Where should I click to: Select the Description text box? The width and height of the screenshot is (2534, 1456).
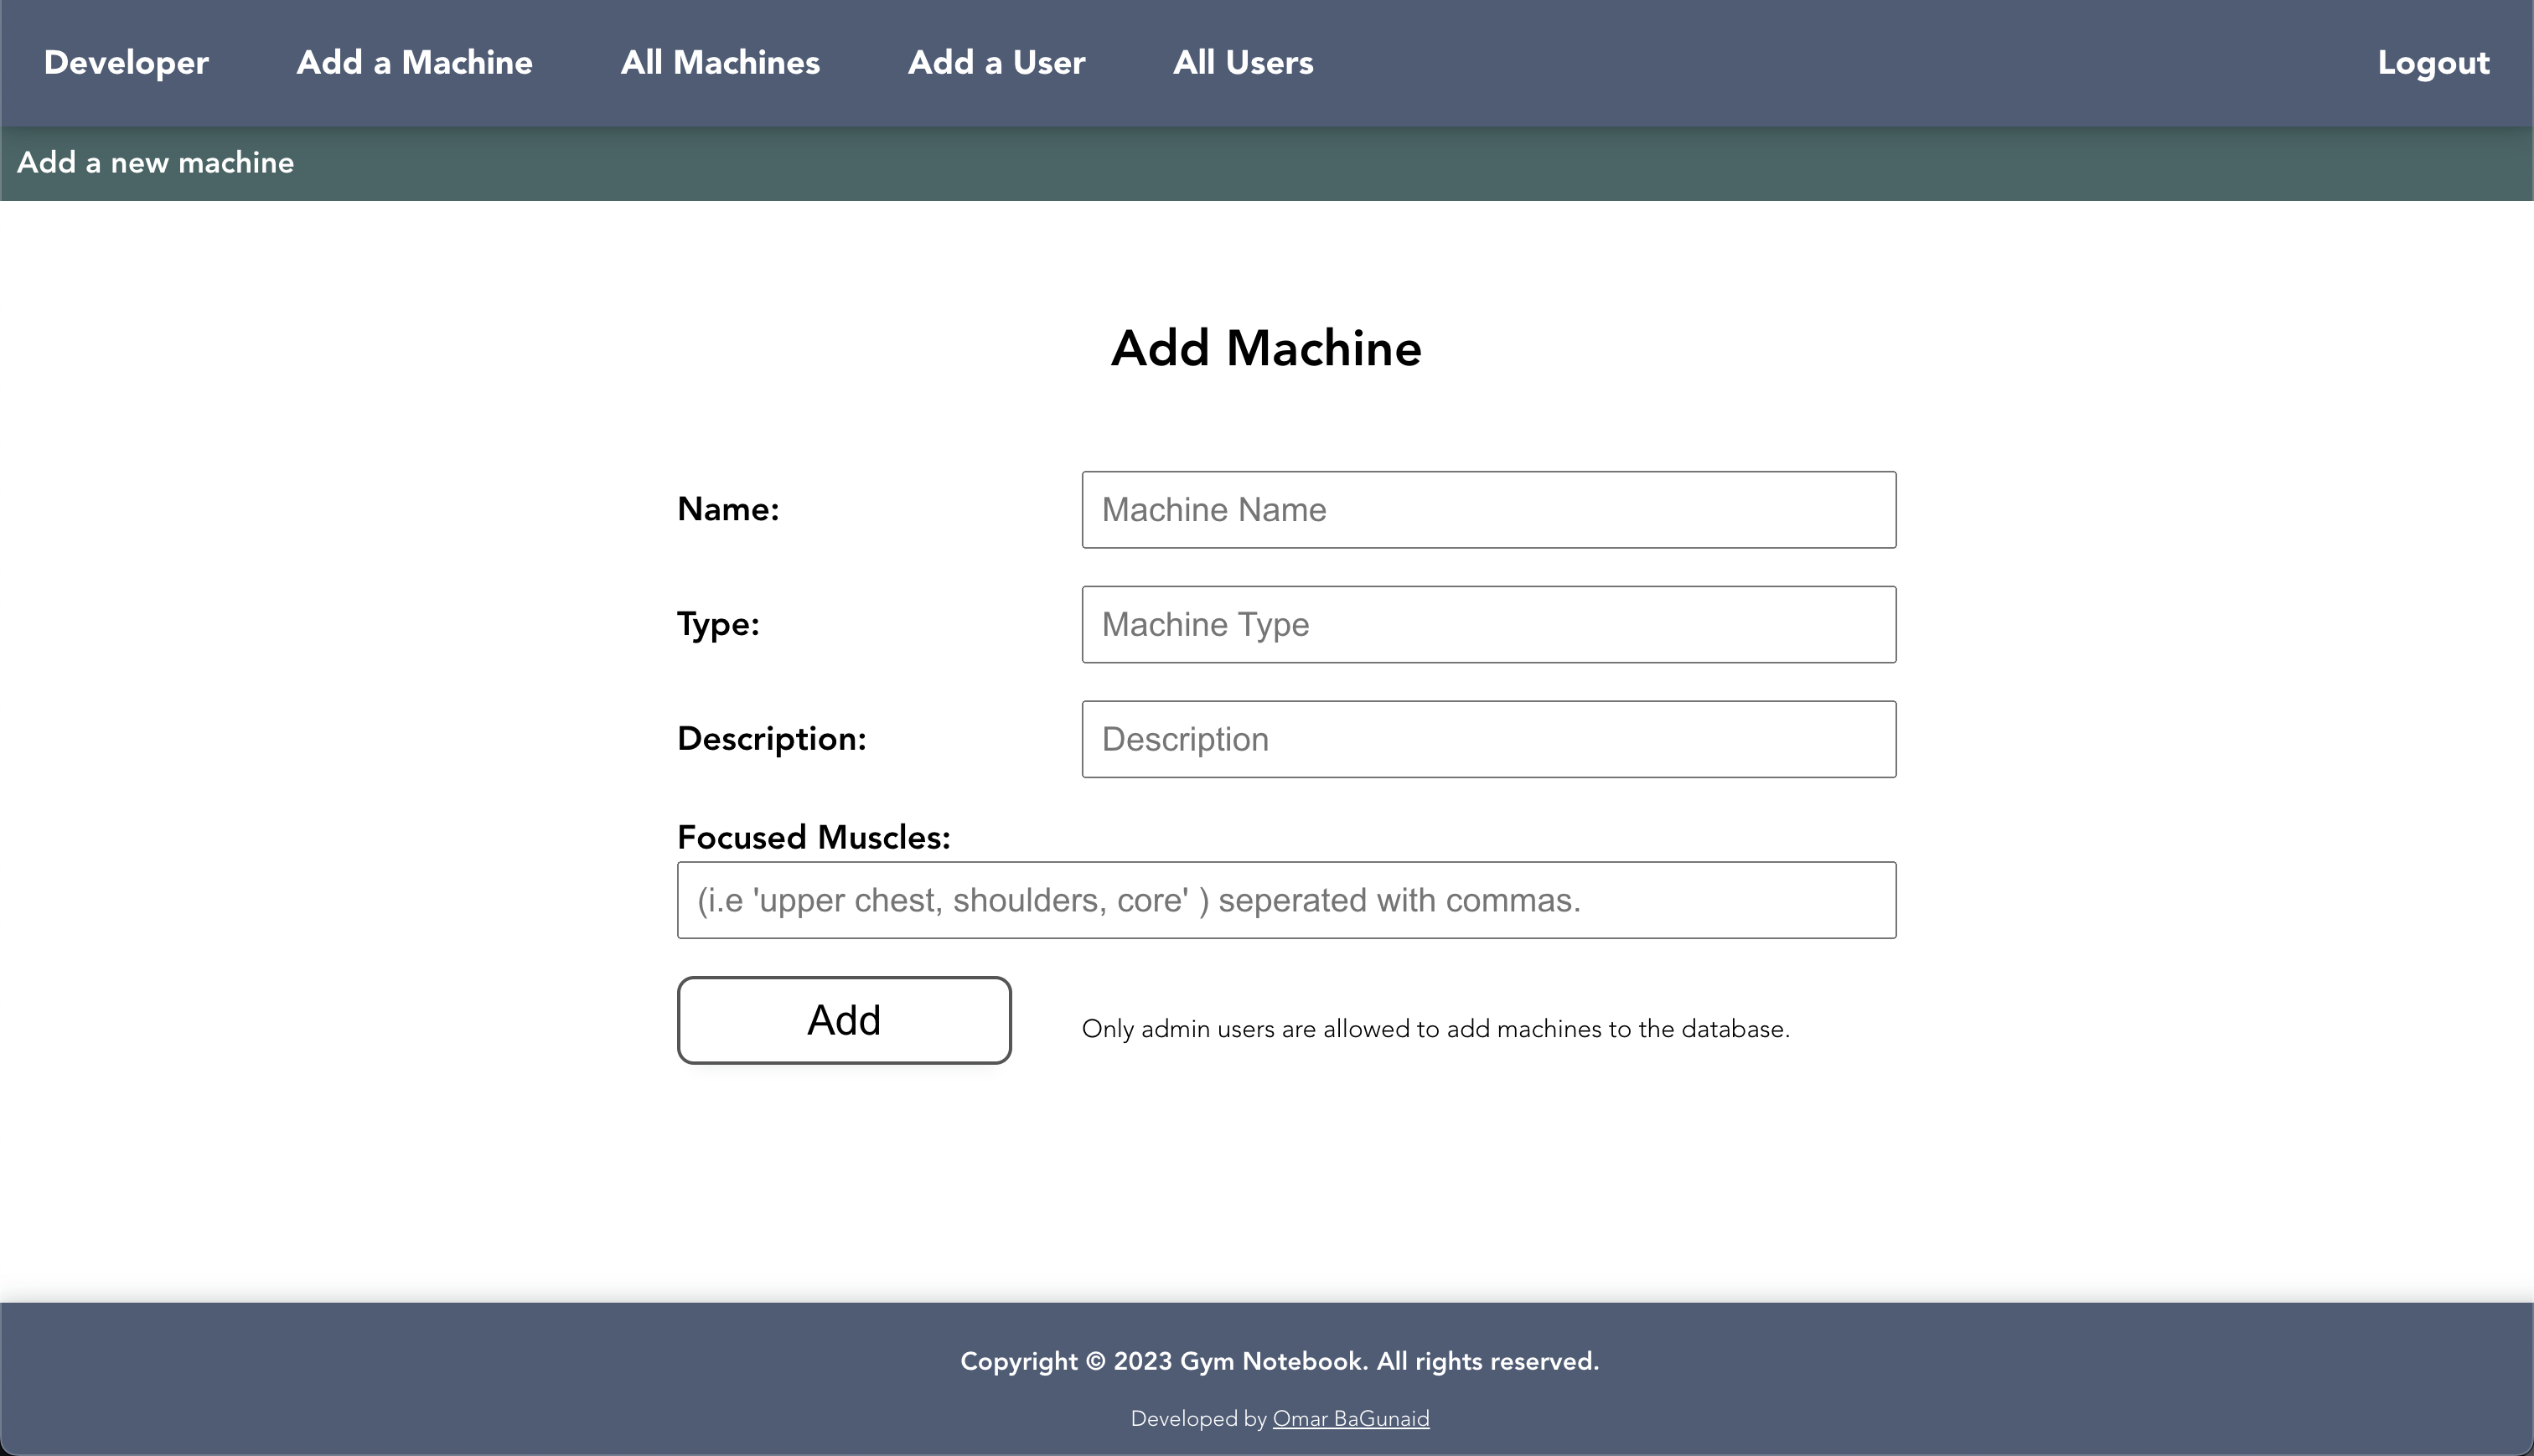point(1488,740)
